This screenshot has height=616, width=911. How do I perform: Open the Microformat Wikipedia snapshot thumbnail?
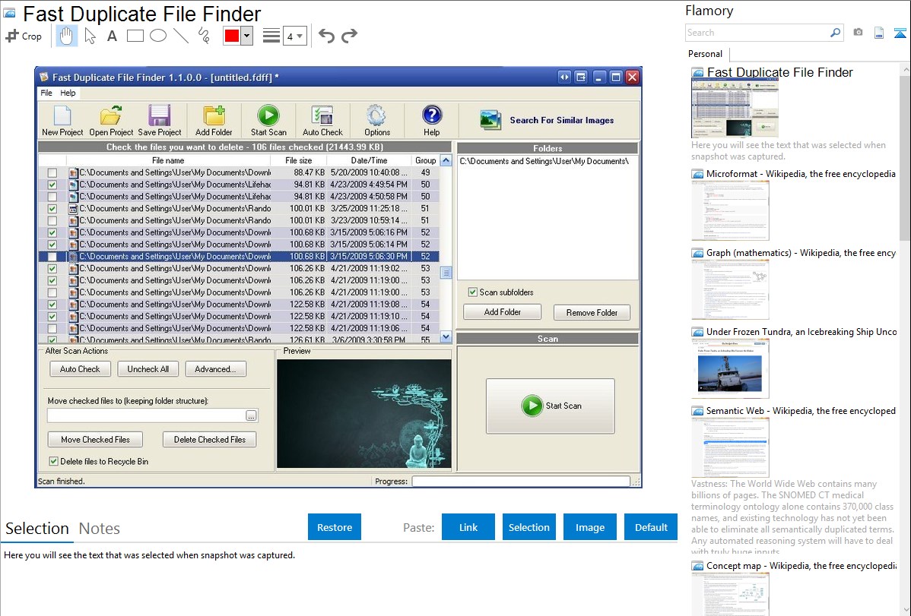click(730, 210)
